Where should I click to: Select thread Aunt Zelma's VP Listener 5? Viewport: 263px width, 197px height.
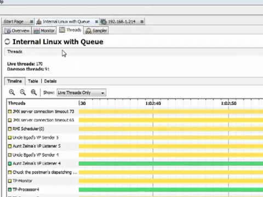tap(37, 146)
